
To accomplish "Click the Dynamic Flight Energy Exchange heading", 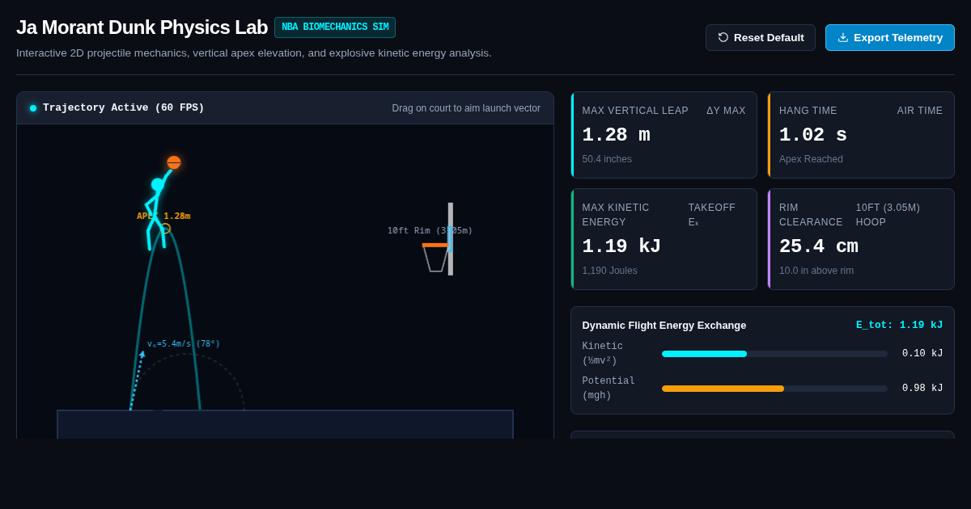I will click(x=664, y=325).
